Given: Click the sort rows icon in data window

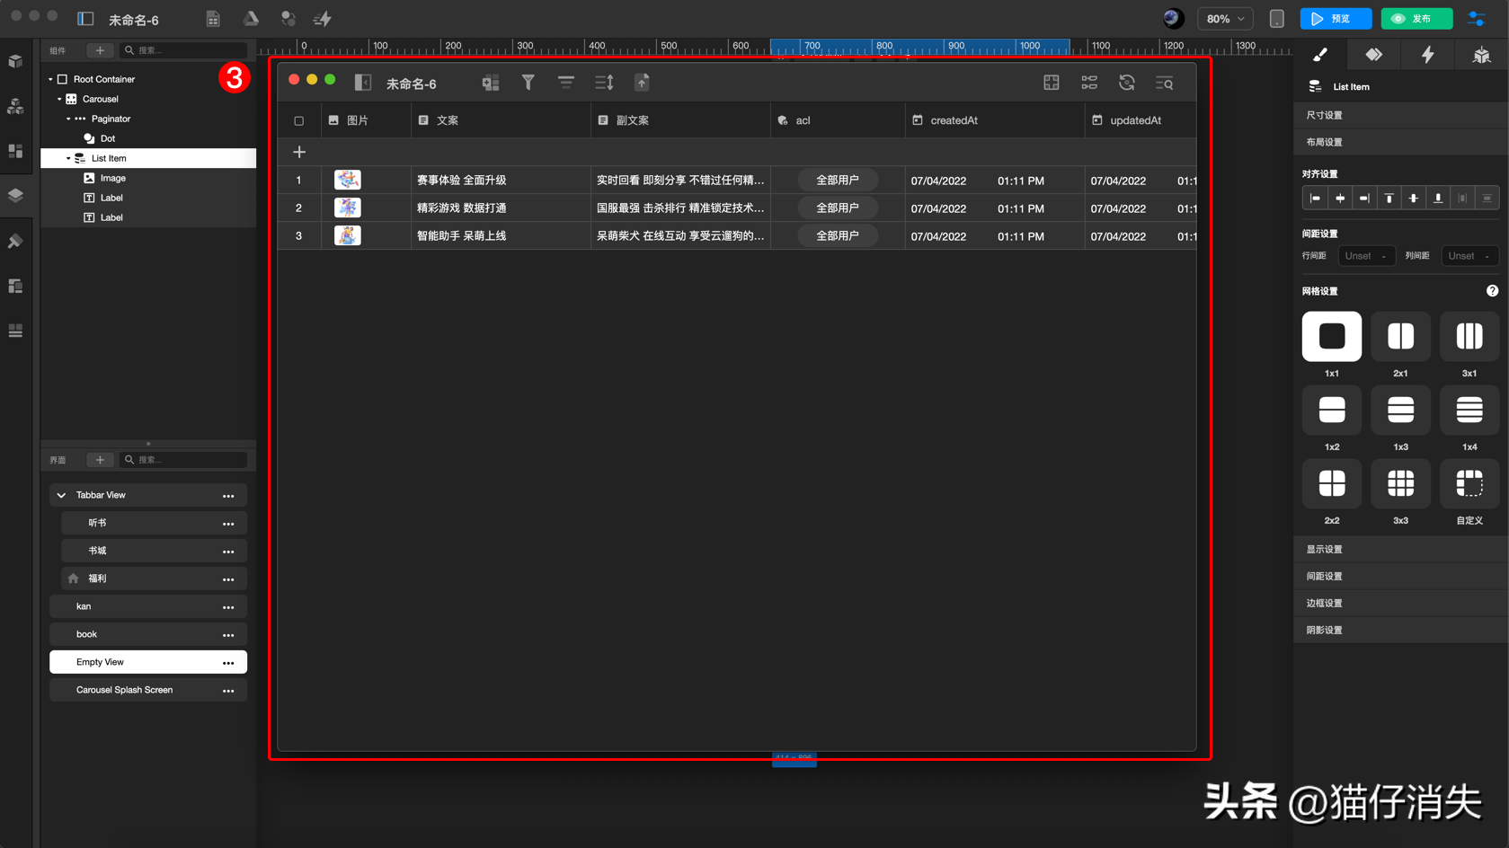Looking at the screenshot, I should pos(604,83).
